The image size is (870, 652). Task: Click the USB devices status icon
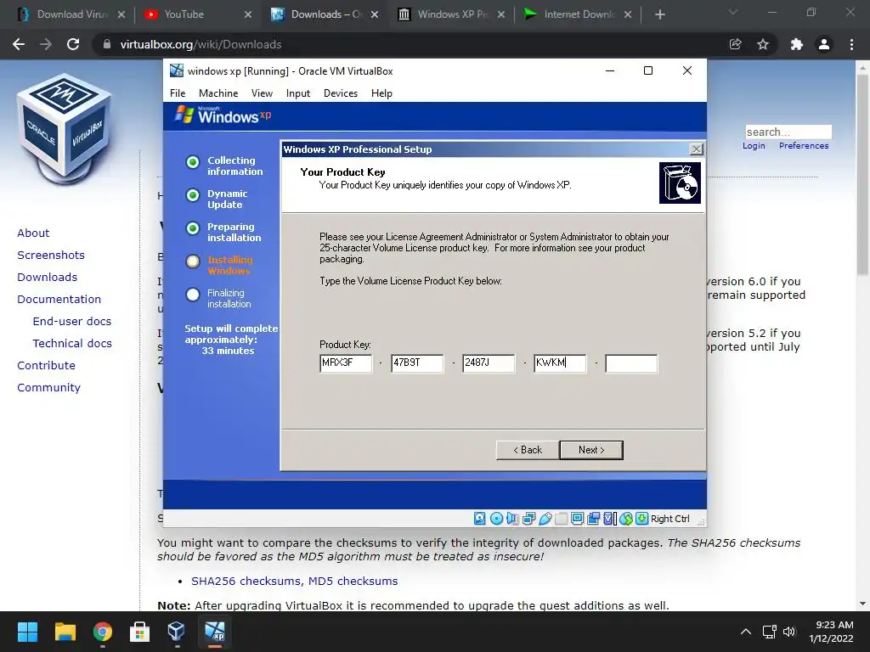(545, 519)
